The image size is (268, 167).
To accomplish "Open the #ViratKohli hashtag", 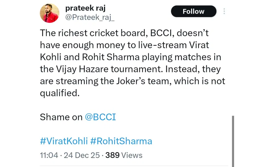I will coord(64,141).
